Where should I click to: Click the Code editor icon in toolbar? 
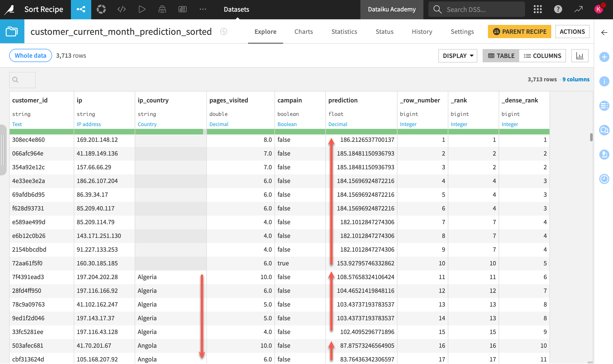coord(121,10)
